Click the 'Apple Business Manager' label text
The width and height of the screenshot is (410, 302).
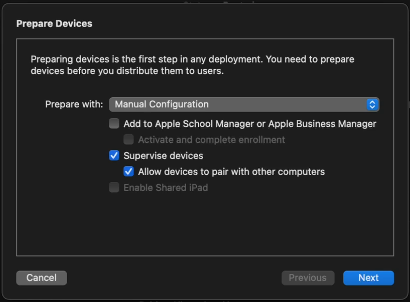click(x=322, y=124)
